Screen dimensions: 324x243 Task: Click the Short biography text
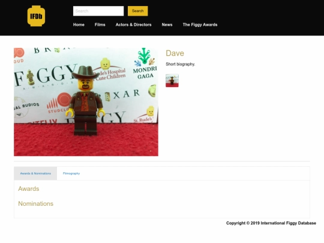[x=181, y=64]
